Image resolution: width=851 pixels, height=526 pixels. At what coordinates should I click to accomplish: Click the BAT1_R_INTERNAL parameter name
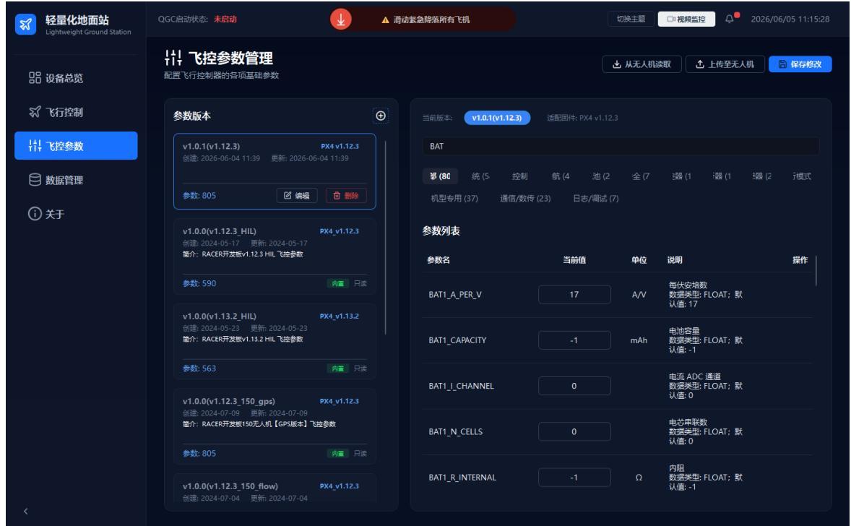[x=462, y=477]
